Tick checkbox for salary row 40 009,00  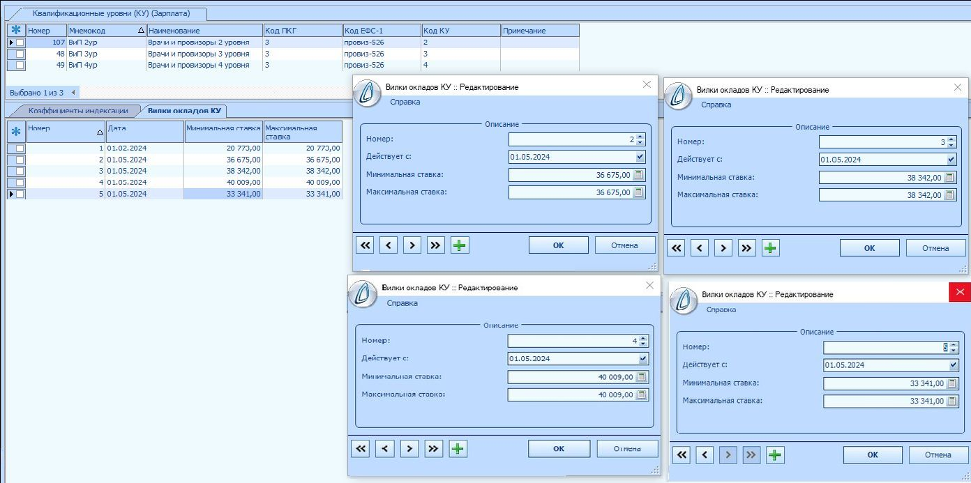coord(20,183)
